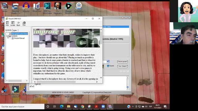Open the dropdown beside the Sound option
198x111 pixels.
pyautogui.click(x=108, y=62)
